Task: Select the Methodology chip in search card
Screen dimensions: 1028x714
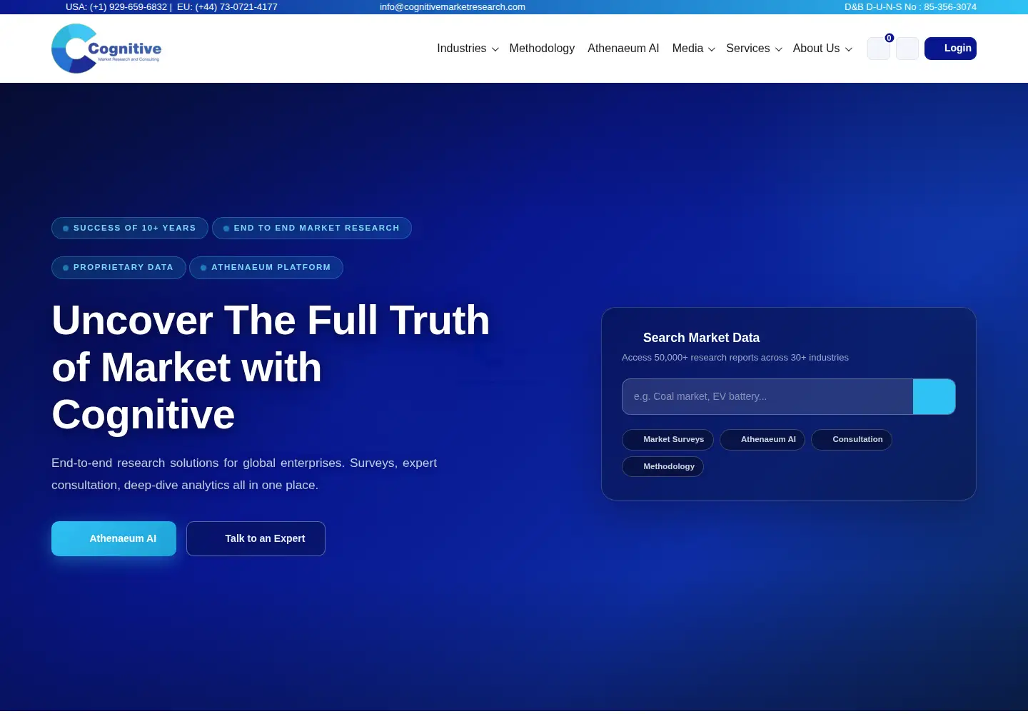Action: 662,467
